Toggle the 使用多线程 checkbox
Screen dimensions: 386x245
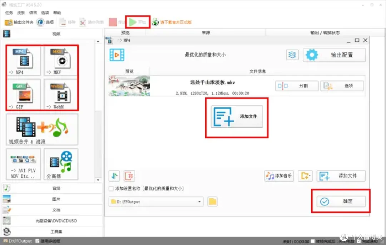(37, 241)
